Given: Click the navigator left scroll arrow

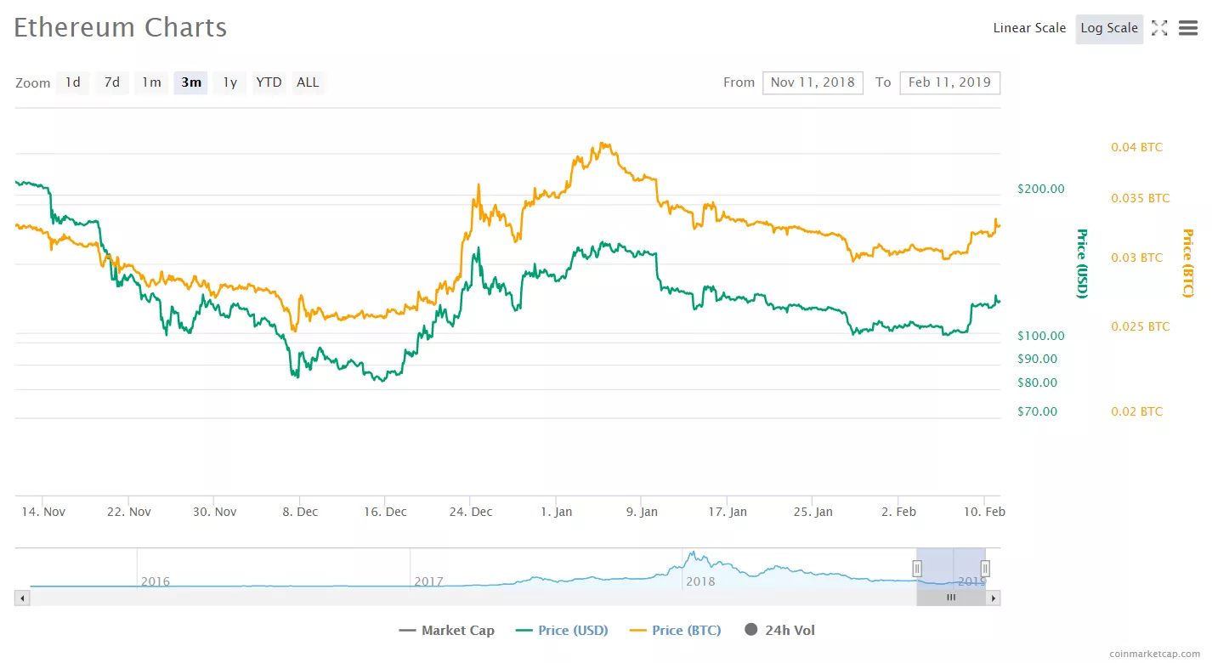Looking at the screenshot, I should (22, 598).
